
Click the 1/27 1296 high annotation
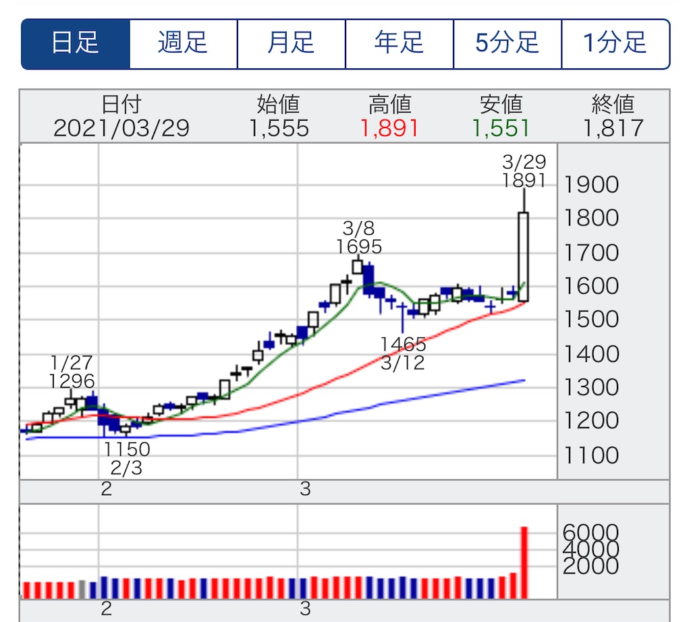pyautogui.click(x=72, y=372)
